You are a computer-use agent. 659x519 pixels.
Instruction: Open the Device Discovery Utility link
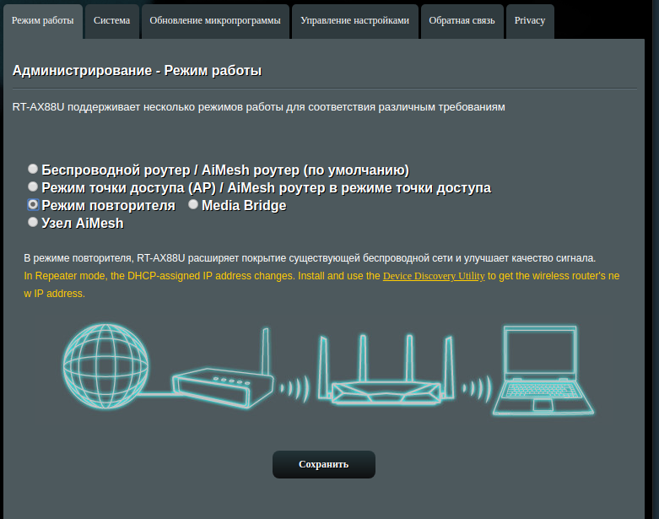434,276
